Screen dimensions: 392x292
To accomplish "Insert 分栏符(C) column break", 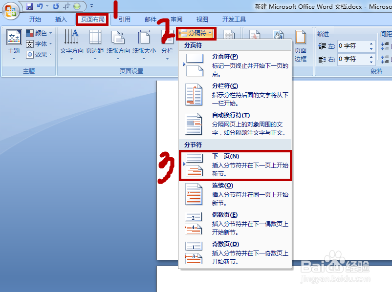I will 235,95.
